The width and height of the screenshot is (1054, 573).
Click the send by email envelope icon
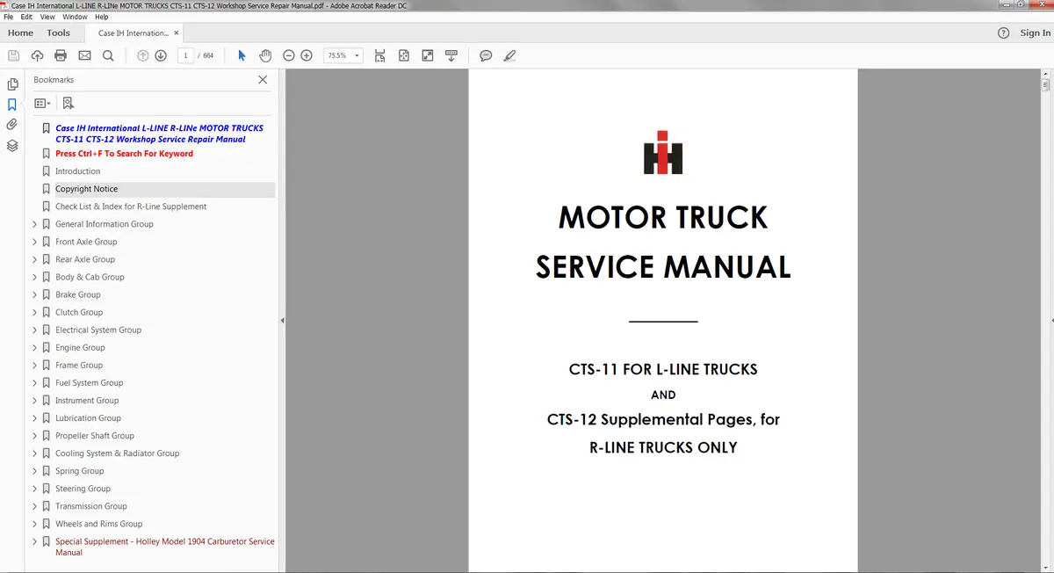coord(84,55)
